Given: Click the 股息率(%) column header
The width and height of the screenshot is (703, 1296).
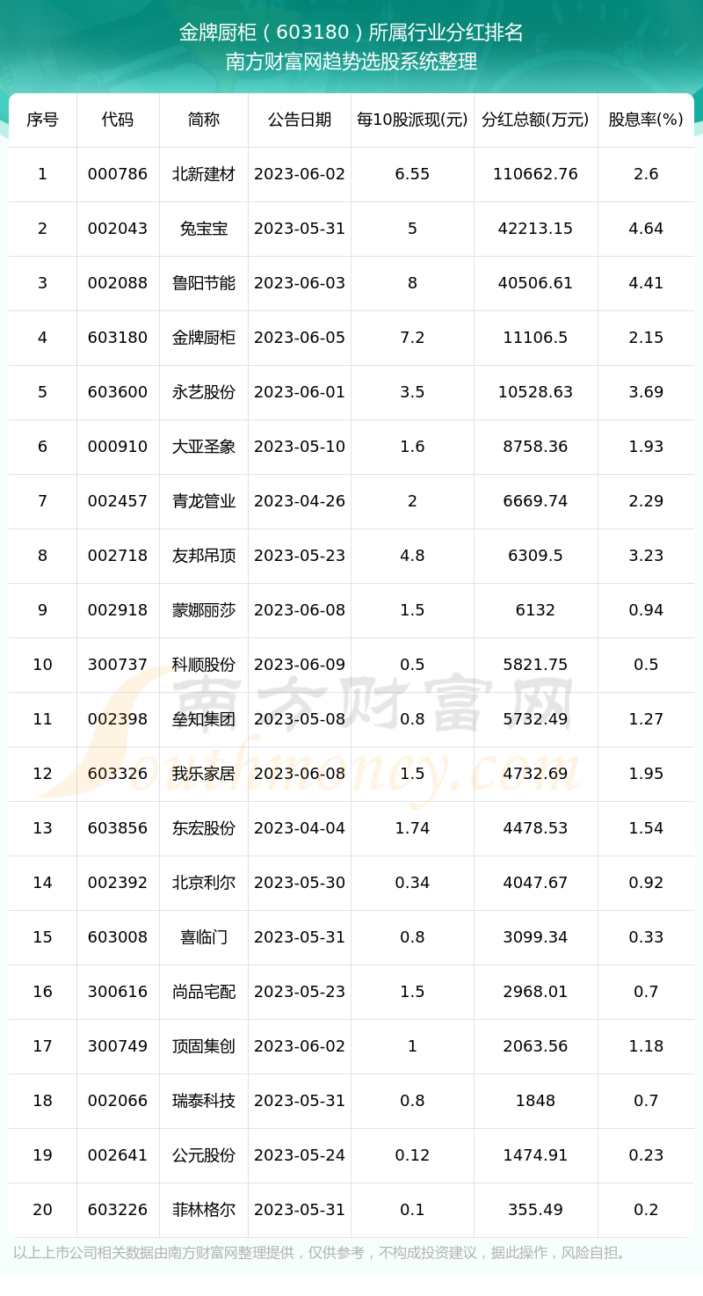Looking at the screenshot, I should tap(646, 120).
